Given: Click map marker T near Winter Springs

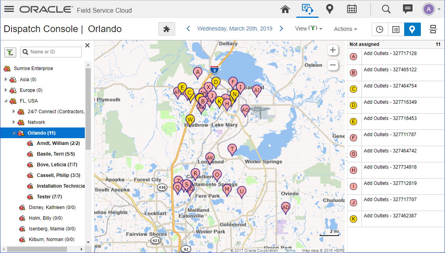Looking at the screenshot, I should click(232, 150).
